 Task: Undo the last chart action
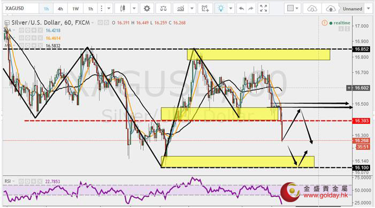[x=242, y=9]
